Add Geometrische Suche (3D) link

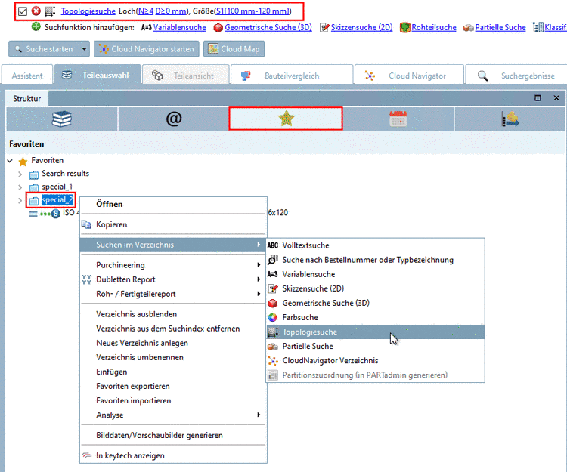coord(268,27)
